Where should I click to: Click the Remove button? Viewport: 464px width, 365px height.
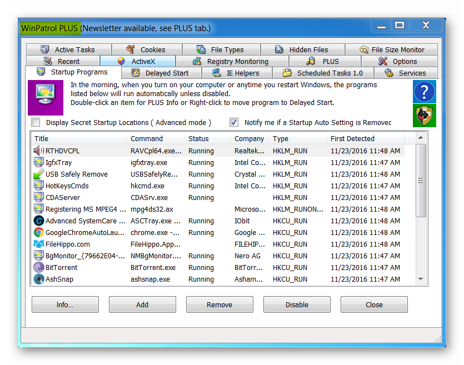(x=219, y=304)
